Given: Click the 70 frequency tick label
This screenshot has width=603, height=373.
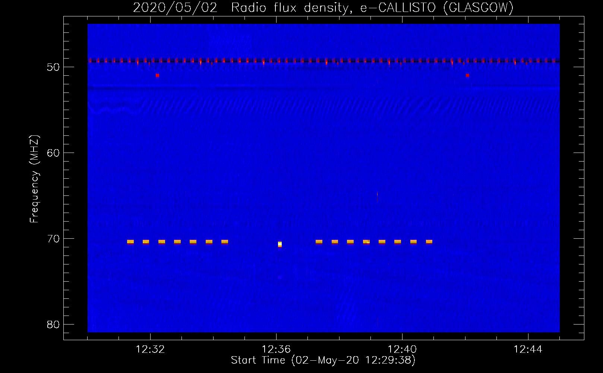Looking at the screenshot, I should pyautogui.click(x=53, y=239).
